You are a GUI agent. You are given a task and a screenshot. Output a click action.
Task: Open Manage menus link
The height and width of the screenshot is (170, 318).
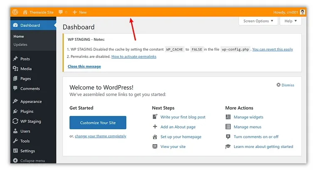pyautogui.click(x=247, y=127)
